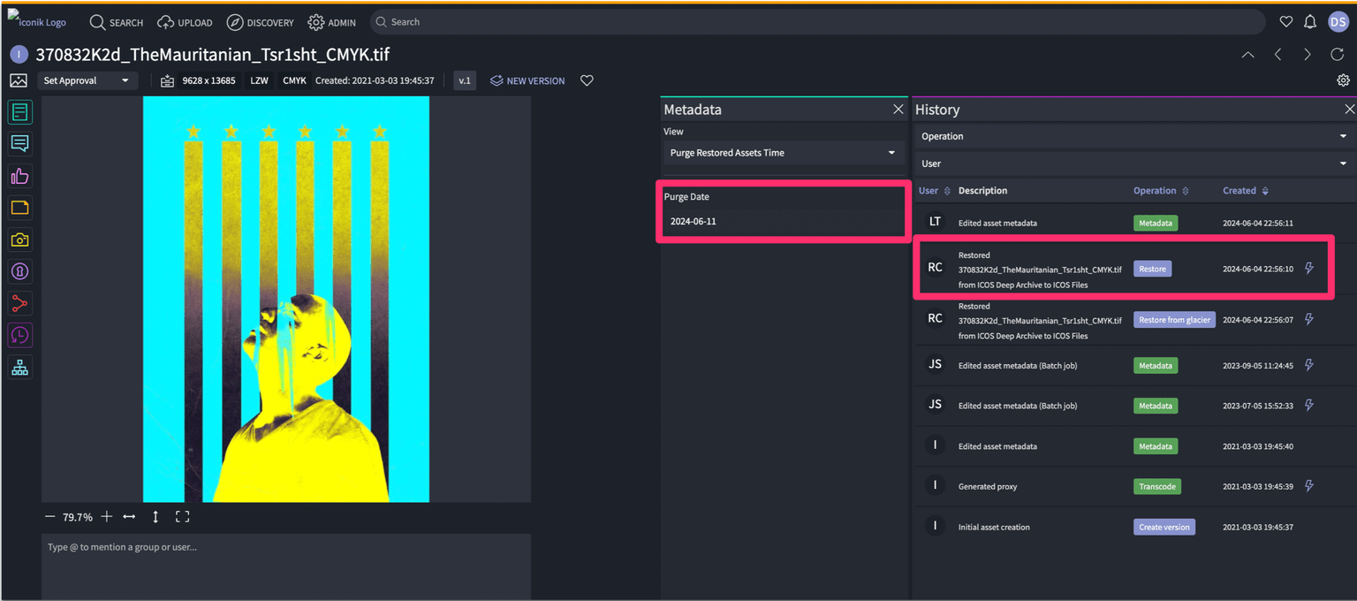Screen dimensions: 1357x601
Task: Click lightning icon on Restore from glacier row
Action: tap(1309, 320)
